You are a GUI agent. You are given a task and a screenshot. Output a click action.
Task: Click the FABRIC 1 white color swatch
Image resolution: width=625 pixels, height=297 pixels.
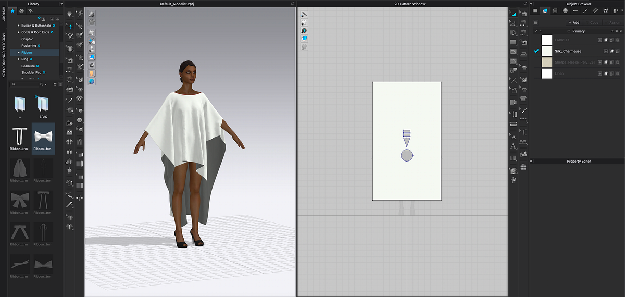547,40
